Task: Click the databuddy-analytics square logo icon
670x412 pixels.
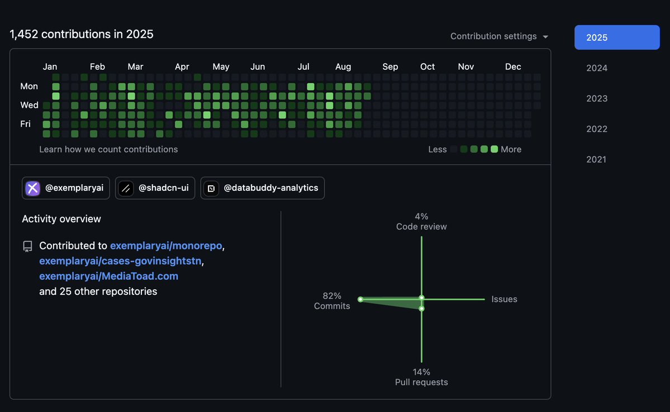Action: (x=211, y=188)
